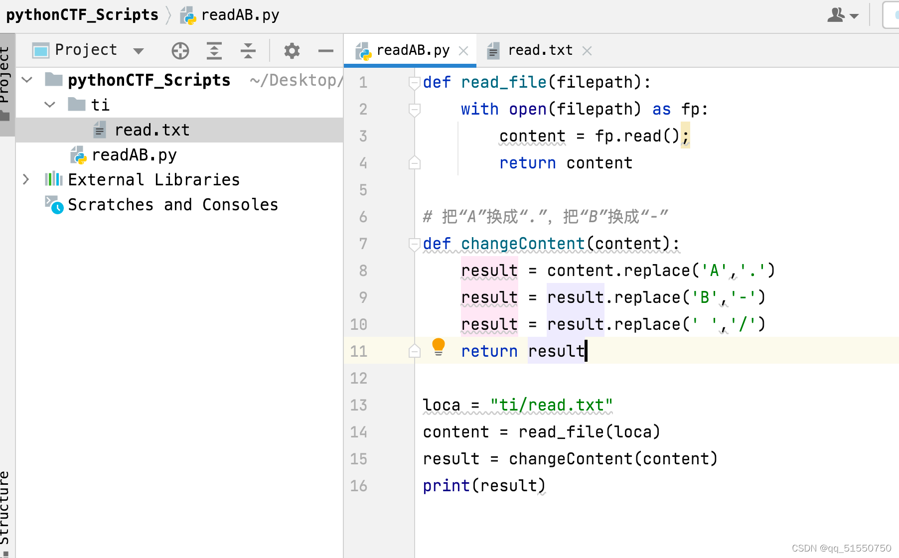Click line number 13 in the gutter
This screenshot has width=899, height=558.
[359, 405]
